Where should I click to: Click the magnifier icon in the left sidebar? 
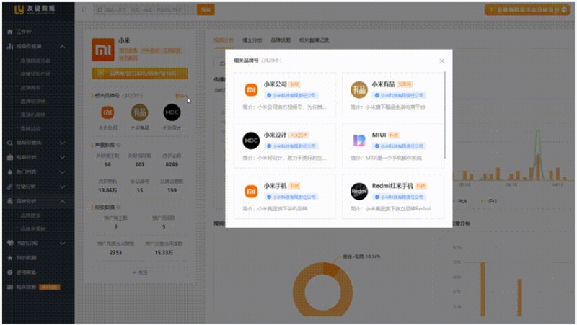tap(10, 143)
